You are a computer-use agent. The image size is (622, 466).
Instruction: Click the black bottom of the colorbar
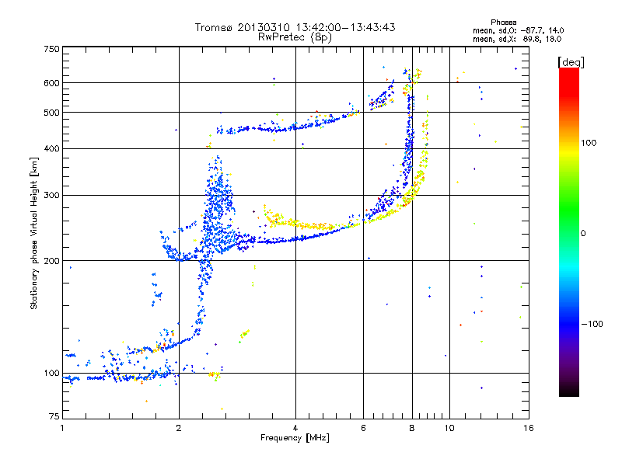click(x=569, y=391)
